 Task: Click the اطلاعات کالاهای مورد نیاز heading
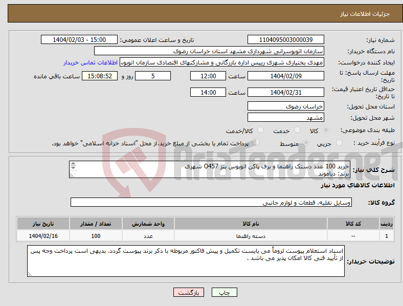click(x=357, y=185)
